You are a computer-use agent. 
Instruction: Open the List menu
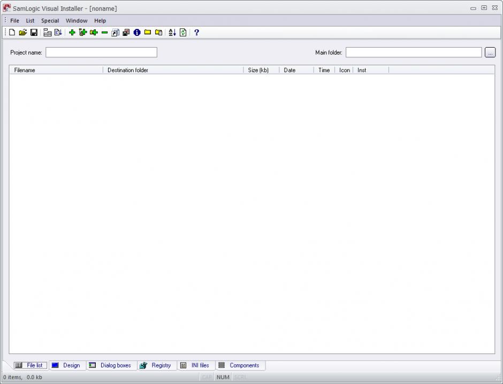coord(30,20)
